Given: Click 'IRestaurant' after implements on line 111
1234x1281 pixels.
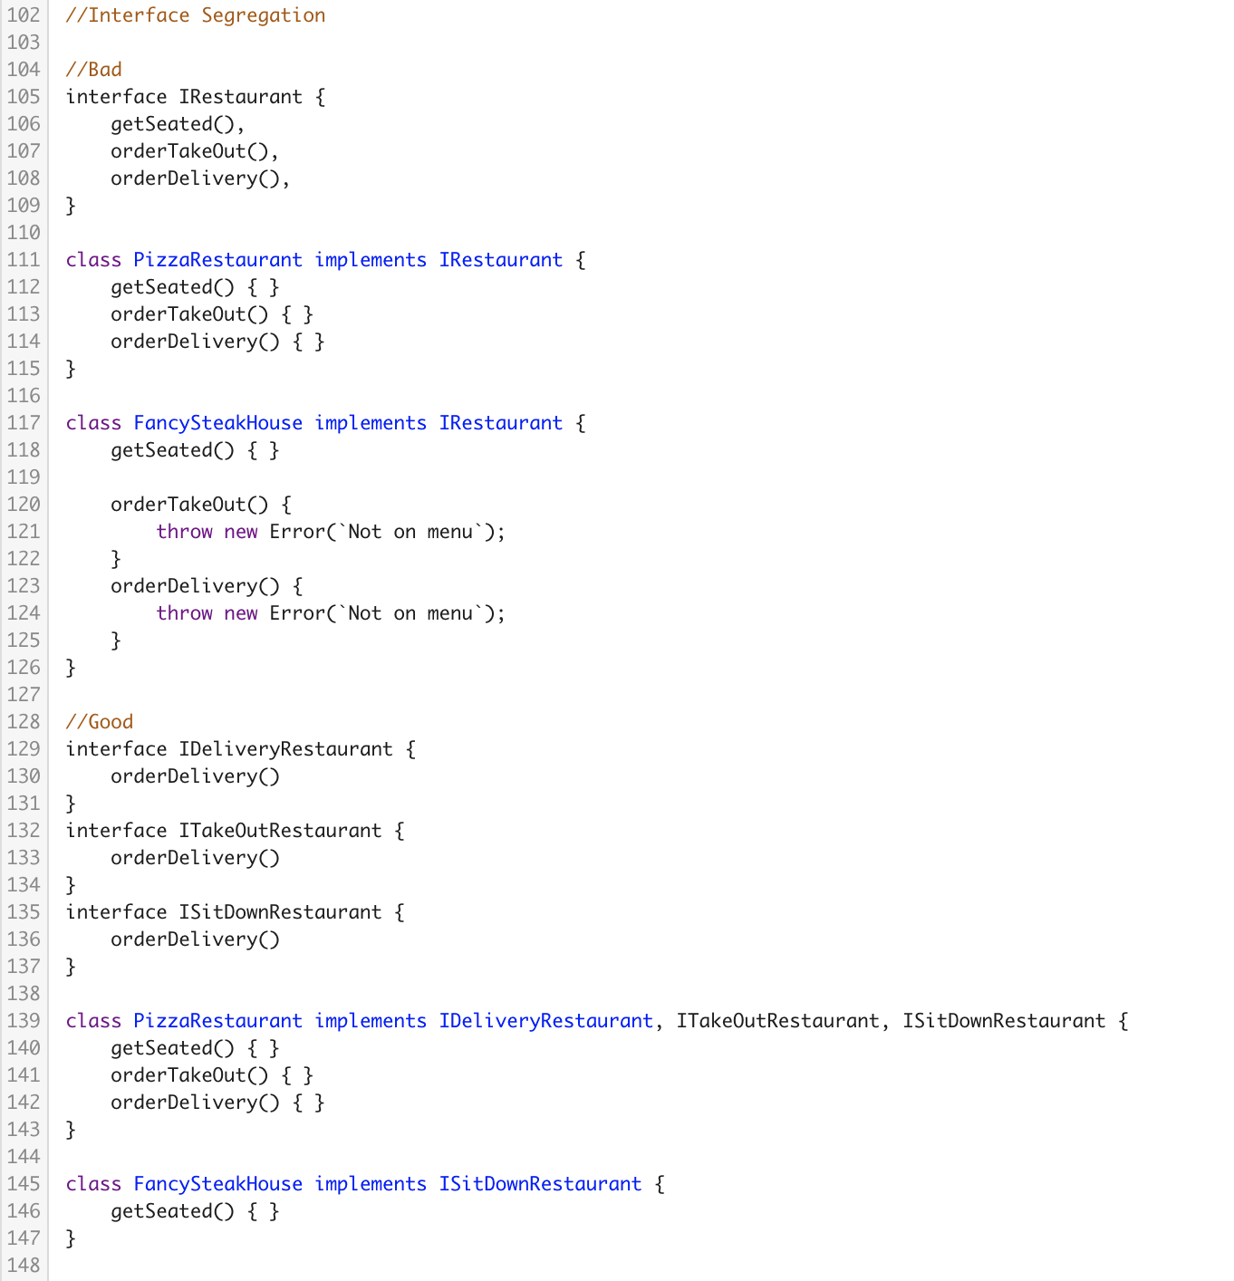Looking at the screenshot, I should pyautogui.click(x=501, y=260).
